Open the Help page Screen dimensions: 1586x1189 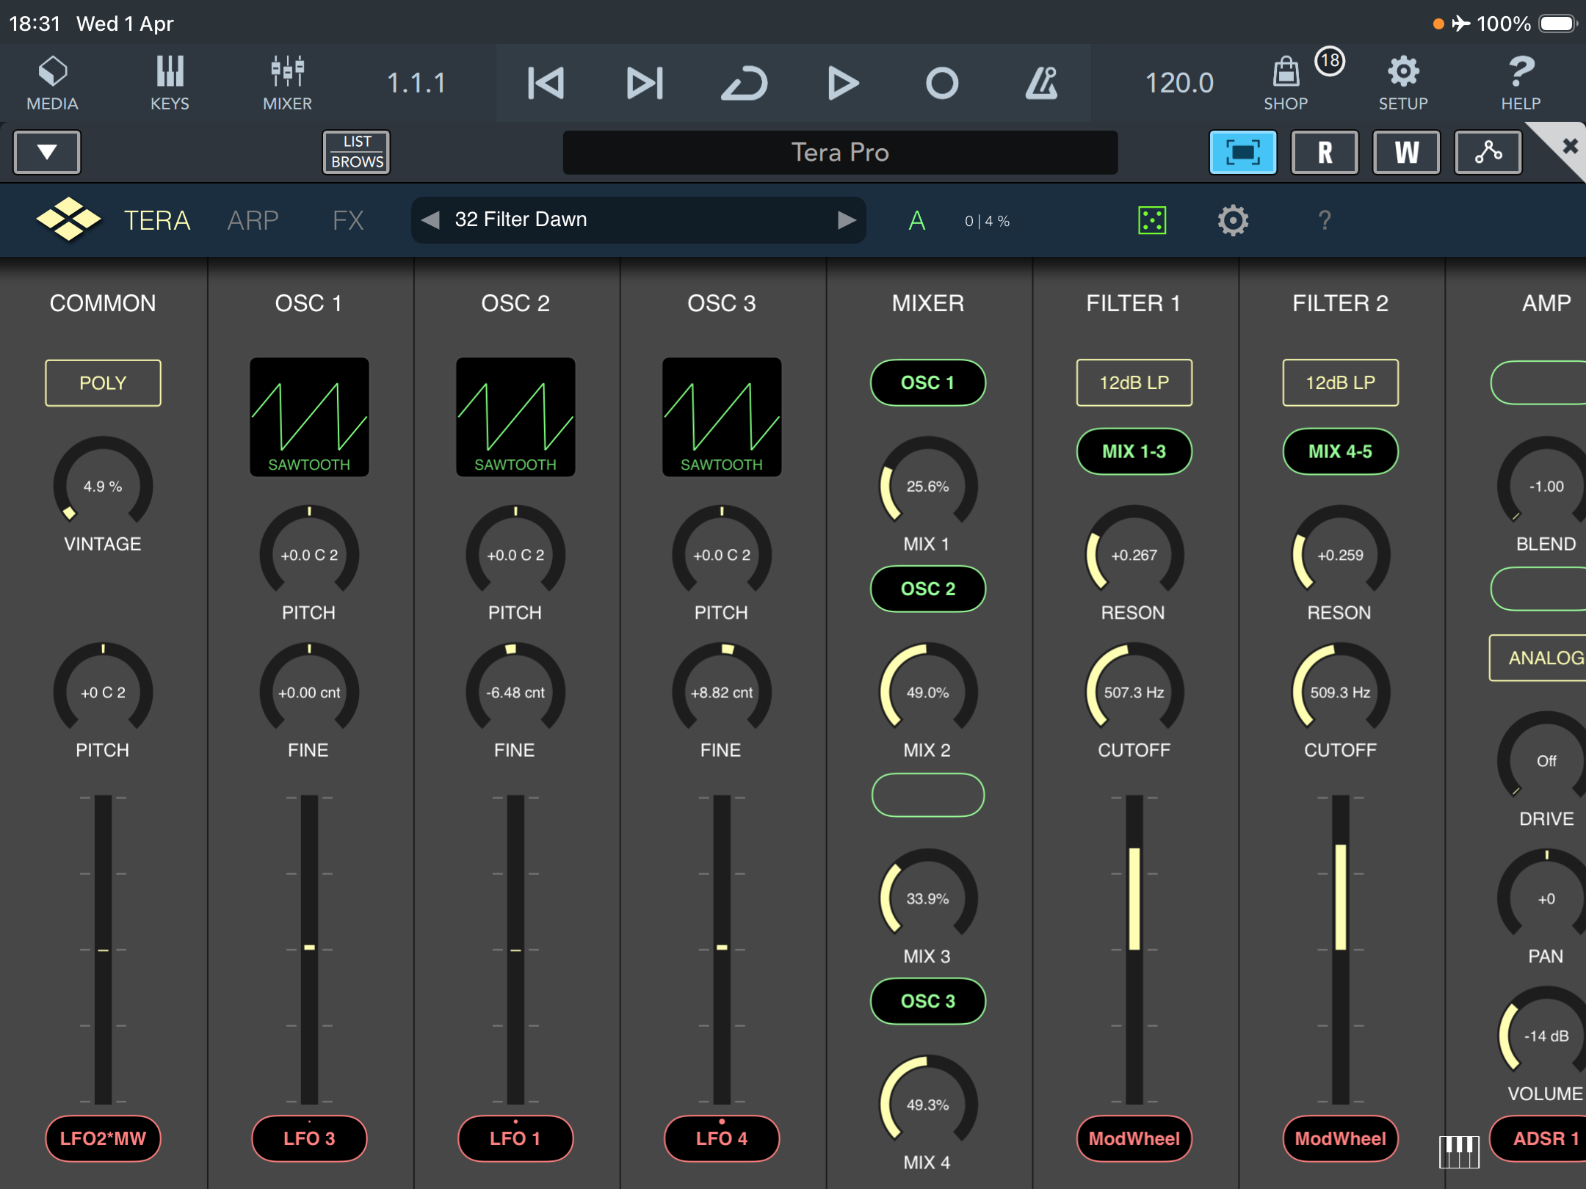(x=1521, y=83)
